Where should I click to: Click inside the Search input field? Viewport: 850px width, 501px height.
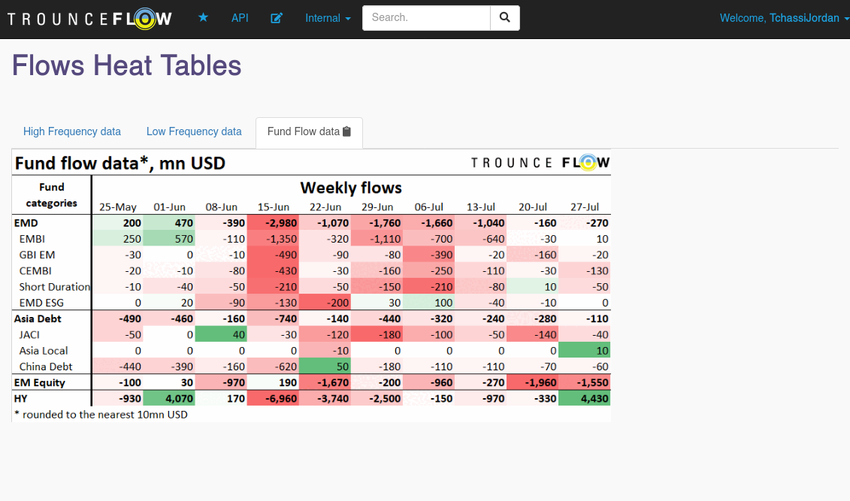point(425,17)
